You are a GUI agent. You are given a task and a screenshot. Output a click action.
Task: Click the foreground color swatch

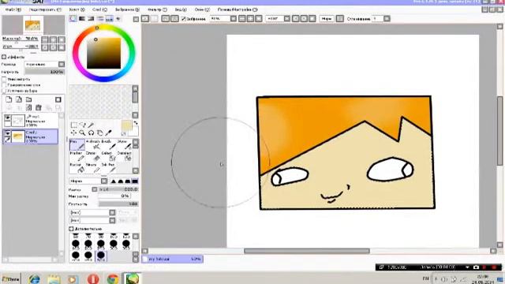tap(126, 126)
